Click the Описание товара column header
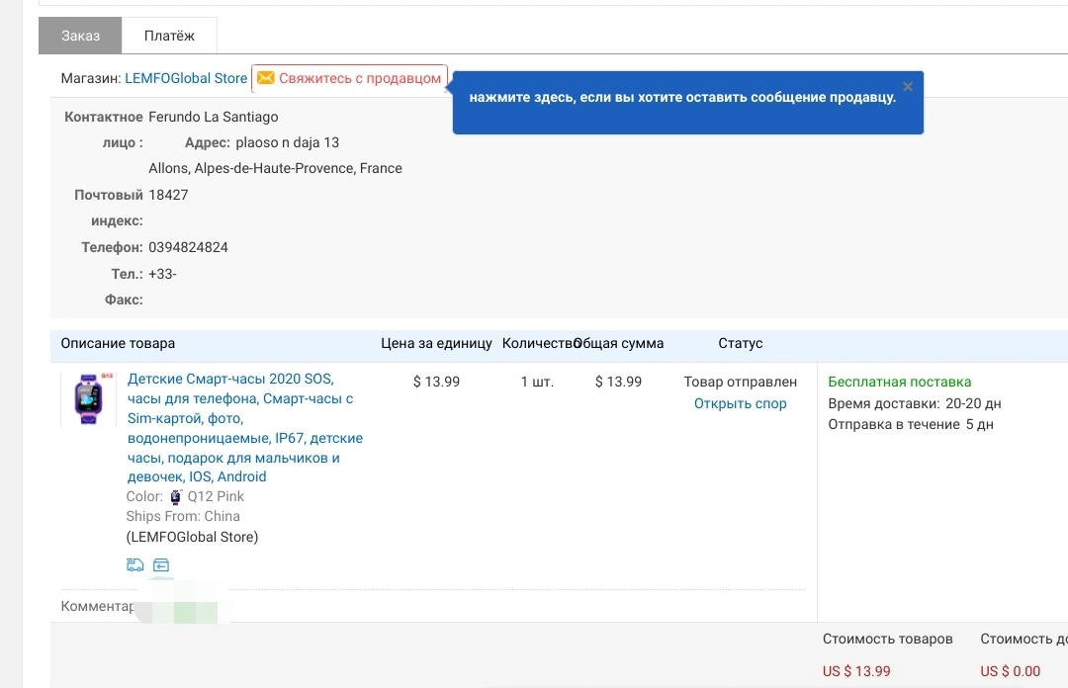The height and width of the screenshot is (688, 1068). coord(118,343)
